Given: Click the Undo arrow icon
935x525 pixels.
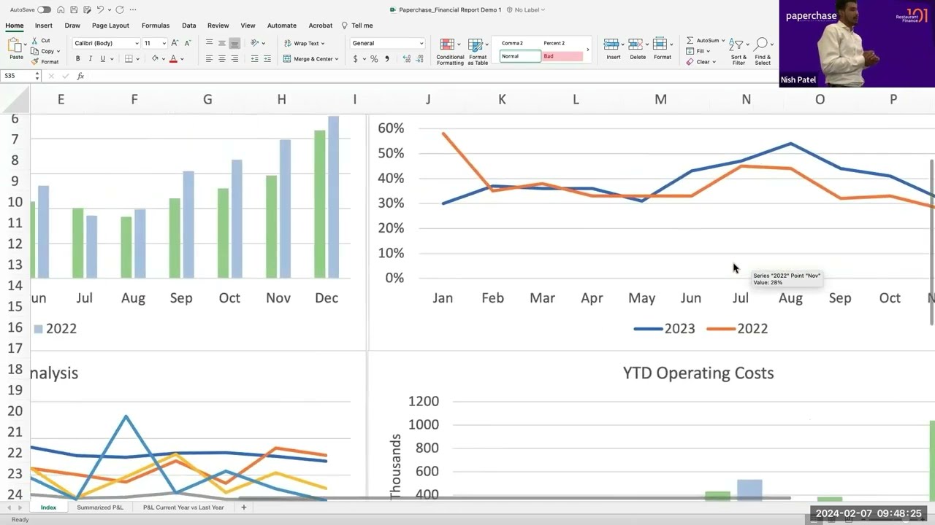Looking at the screenshot, I should [x=101, y=9].
